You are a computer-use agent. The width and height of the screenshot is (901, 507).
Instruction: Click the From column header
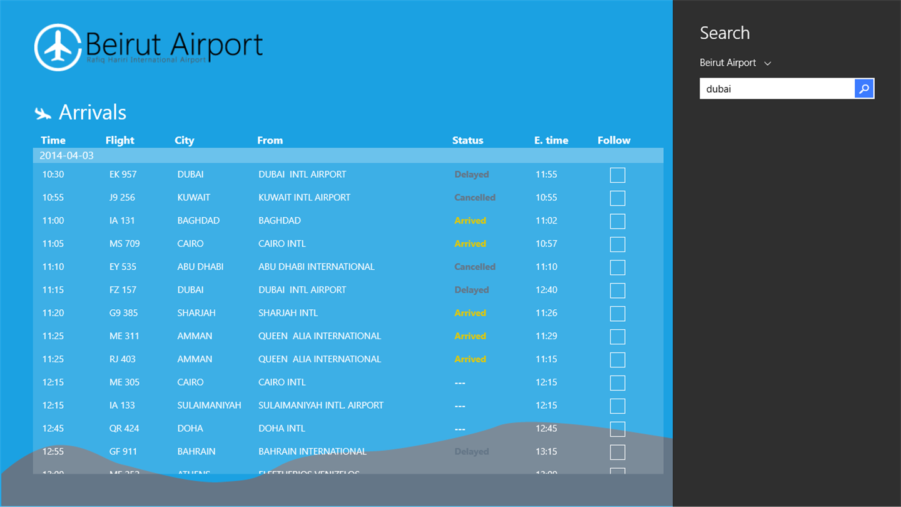tap(270, 140)
